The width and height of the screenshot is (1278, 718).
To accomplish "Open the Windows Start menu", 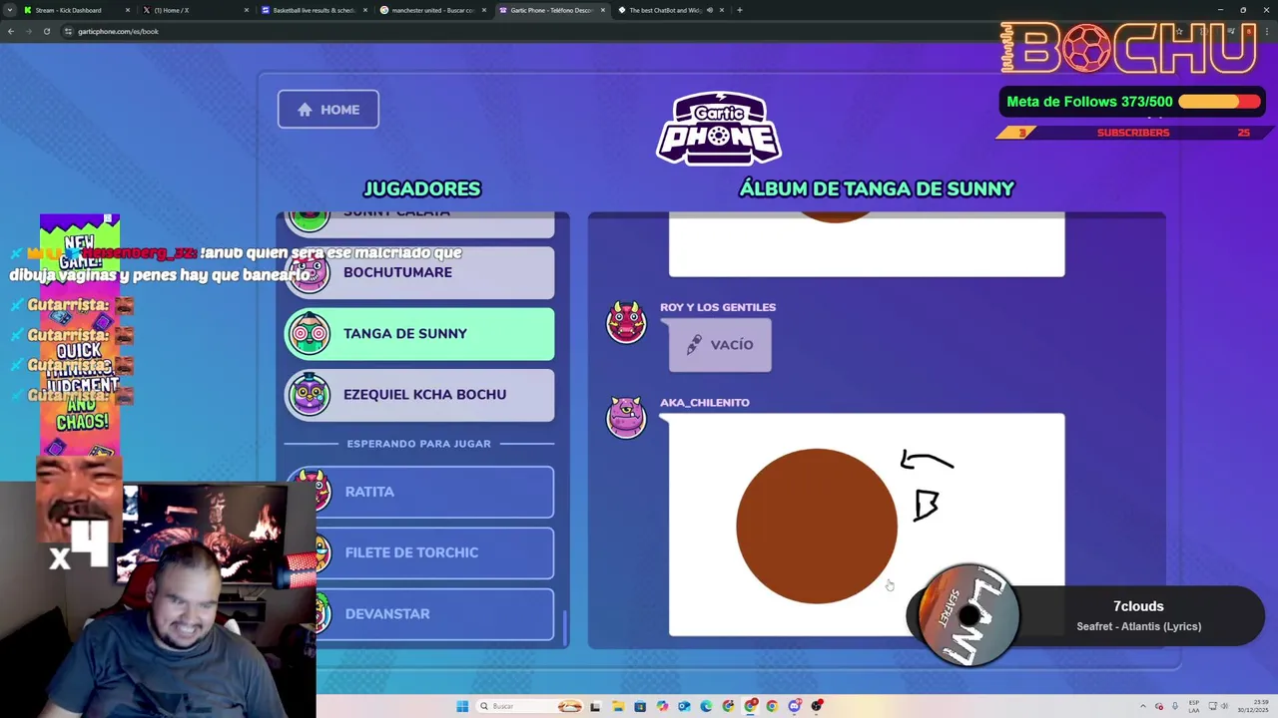I will click(462, 706).
